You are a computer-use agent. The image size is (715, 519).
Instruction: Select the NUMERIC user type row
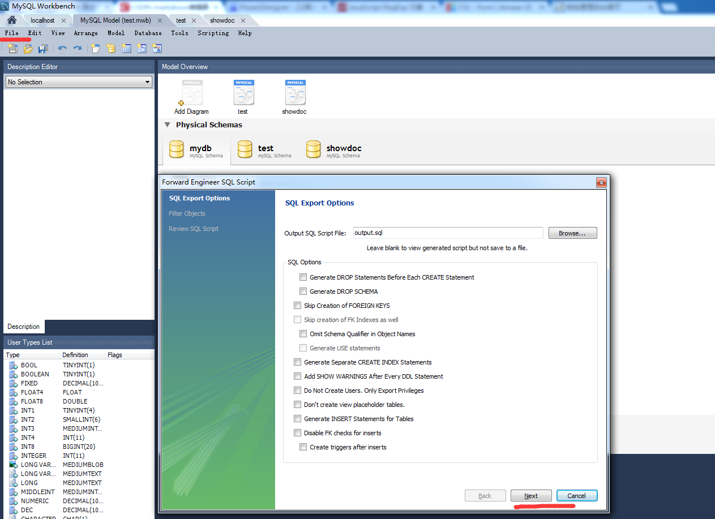pos(79,501)
